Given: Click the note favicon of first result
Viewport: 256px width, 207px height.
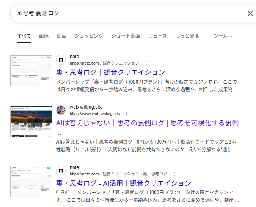Looking at the screenshot, I should [x=61, y=60].
